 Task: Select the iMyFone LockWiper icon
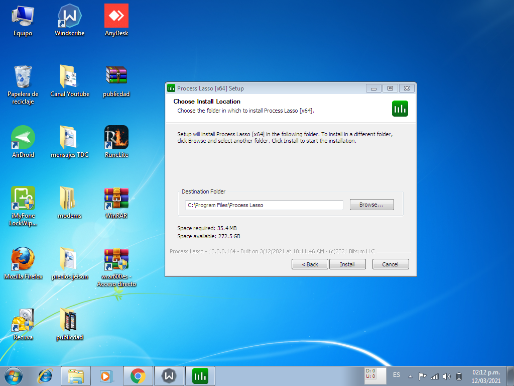[x=23, y=206]
